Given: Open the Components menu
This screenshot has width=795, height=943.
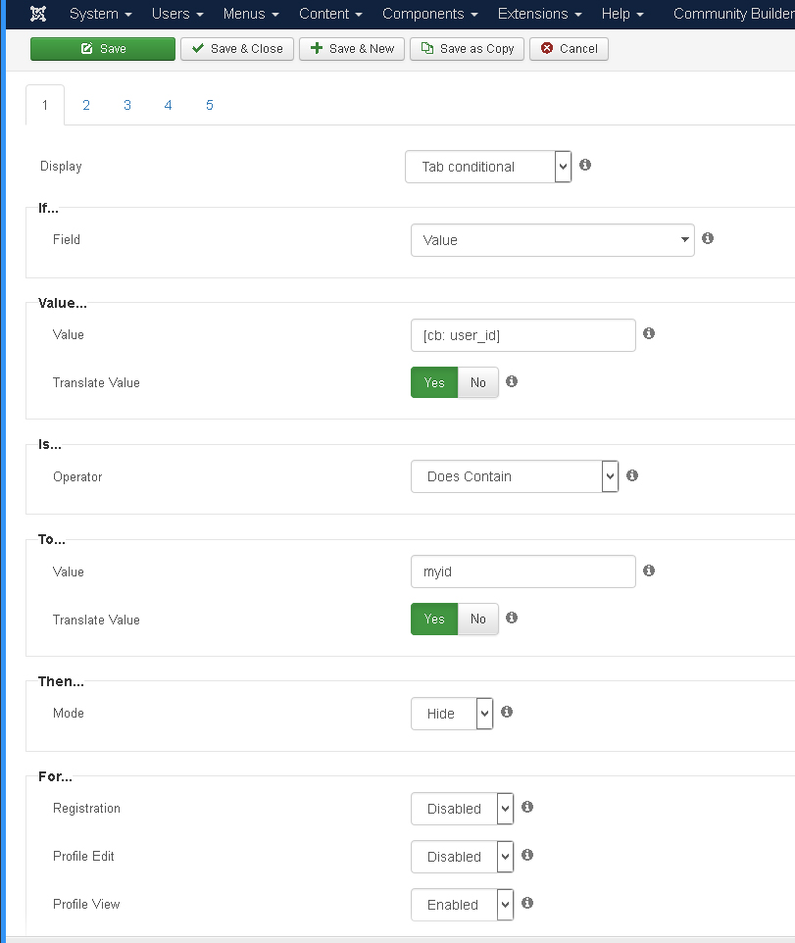Looking at the screenshot, I should [x=430, y=14].
